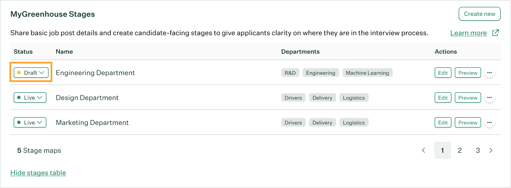This screenshot has width=511, height=188.
Task: Preview the Design Department stage map
Action: [x=468, y=98]
